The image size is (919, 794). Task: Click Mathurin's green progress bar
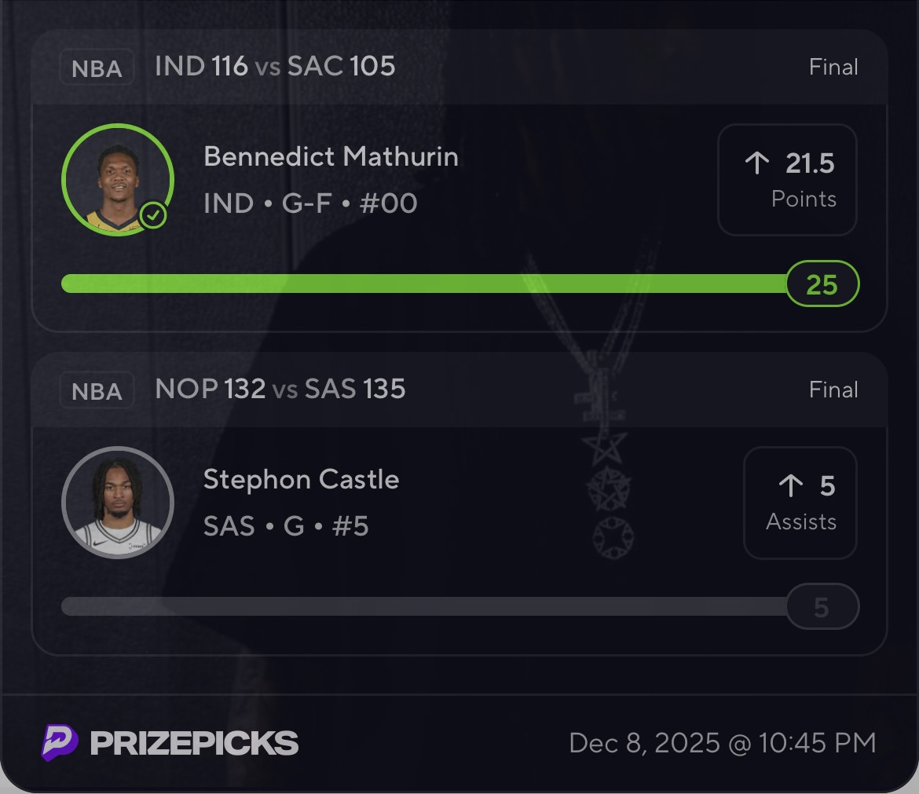(x=424, y=284)
